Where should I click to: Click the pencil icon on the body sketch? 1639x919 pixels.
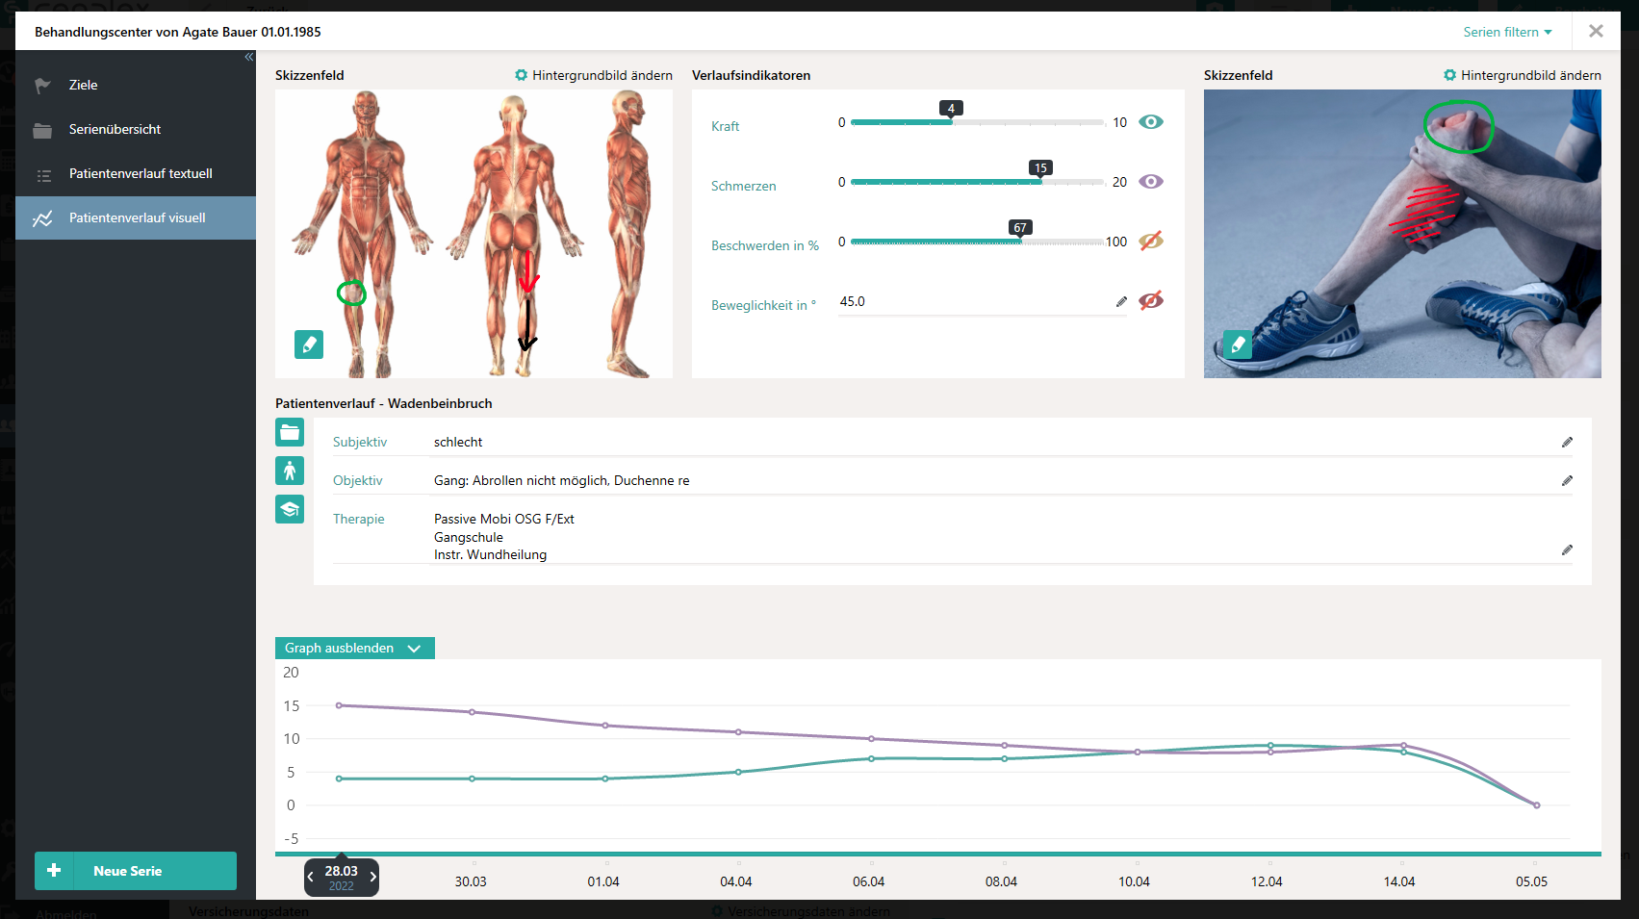pyautogui.click(x=309, y=344)
